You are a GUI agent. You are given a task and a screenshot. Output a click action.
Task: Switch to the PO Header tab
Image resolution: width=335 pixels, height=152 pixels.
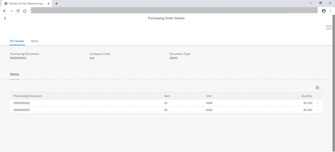tap(17, 41)
